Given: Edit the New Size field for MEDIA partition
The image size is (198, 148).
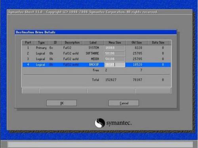Looking at the screenshot, I should 115,59.
